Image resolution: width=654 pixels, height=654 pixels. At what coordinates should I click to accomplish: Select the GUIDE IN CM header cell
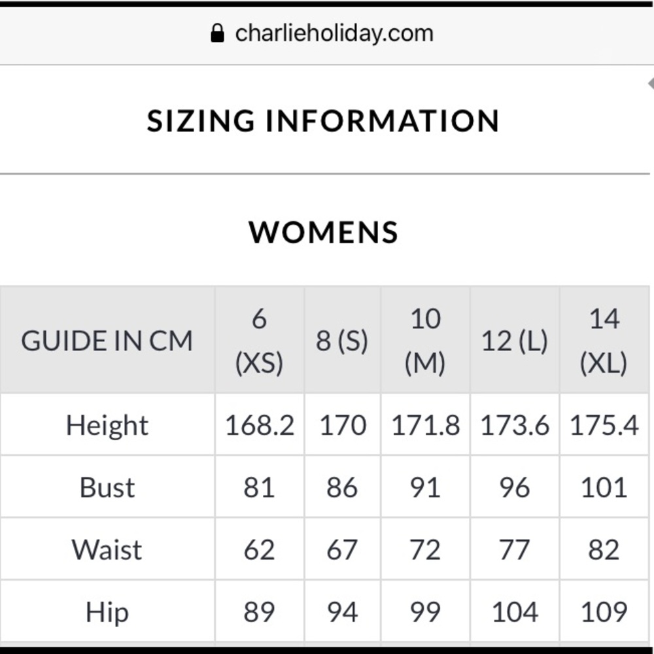107,340
